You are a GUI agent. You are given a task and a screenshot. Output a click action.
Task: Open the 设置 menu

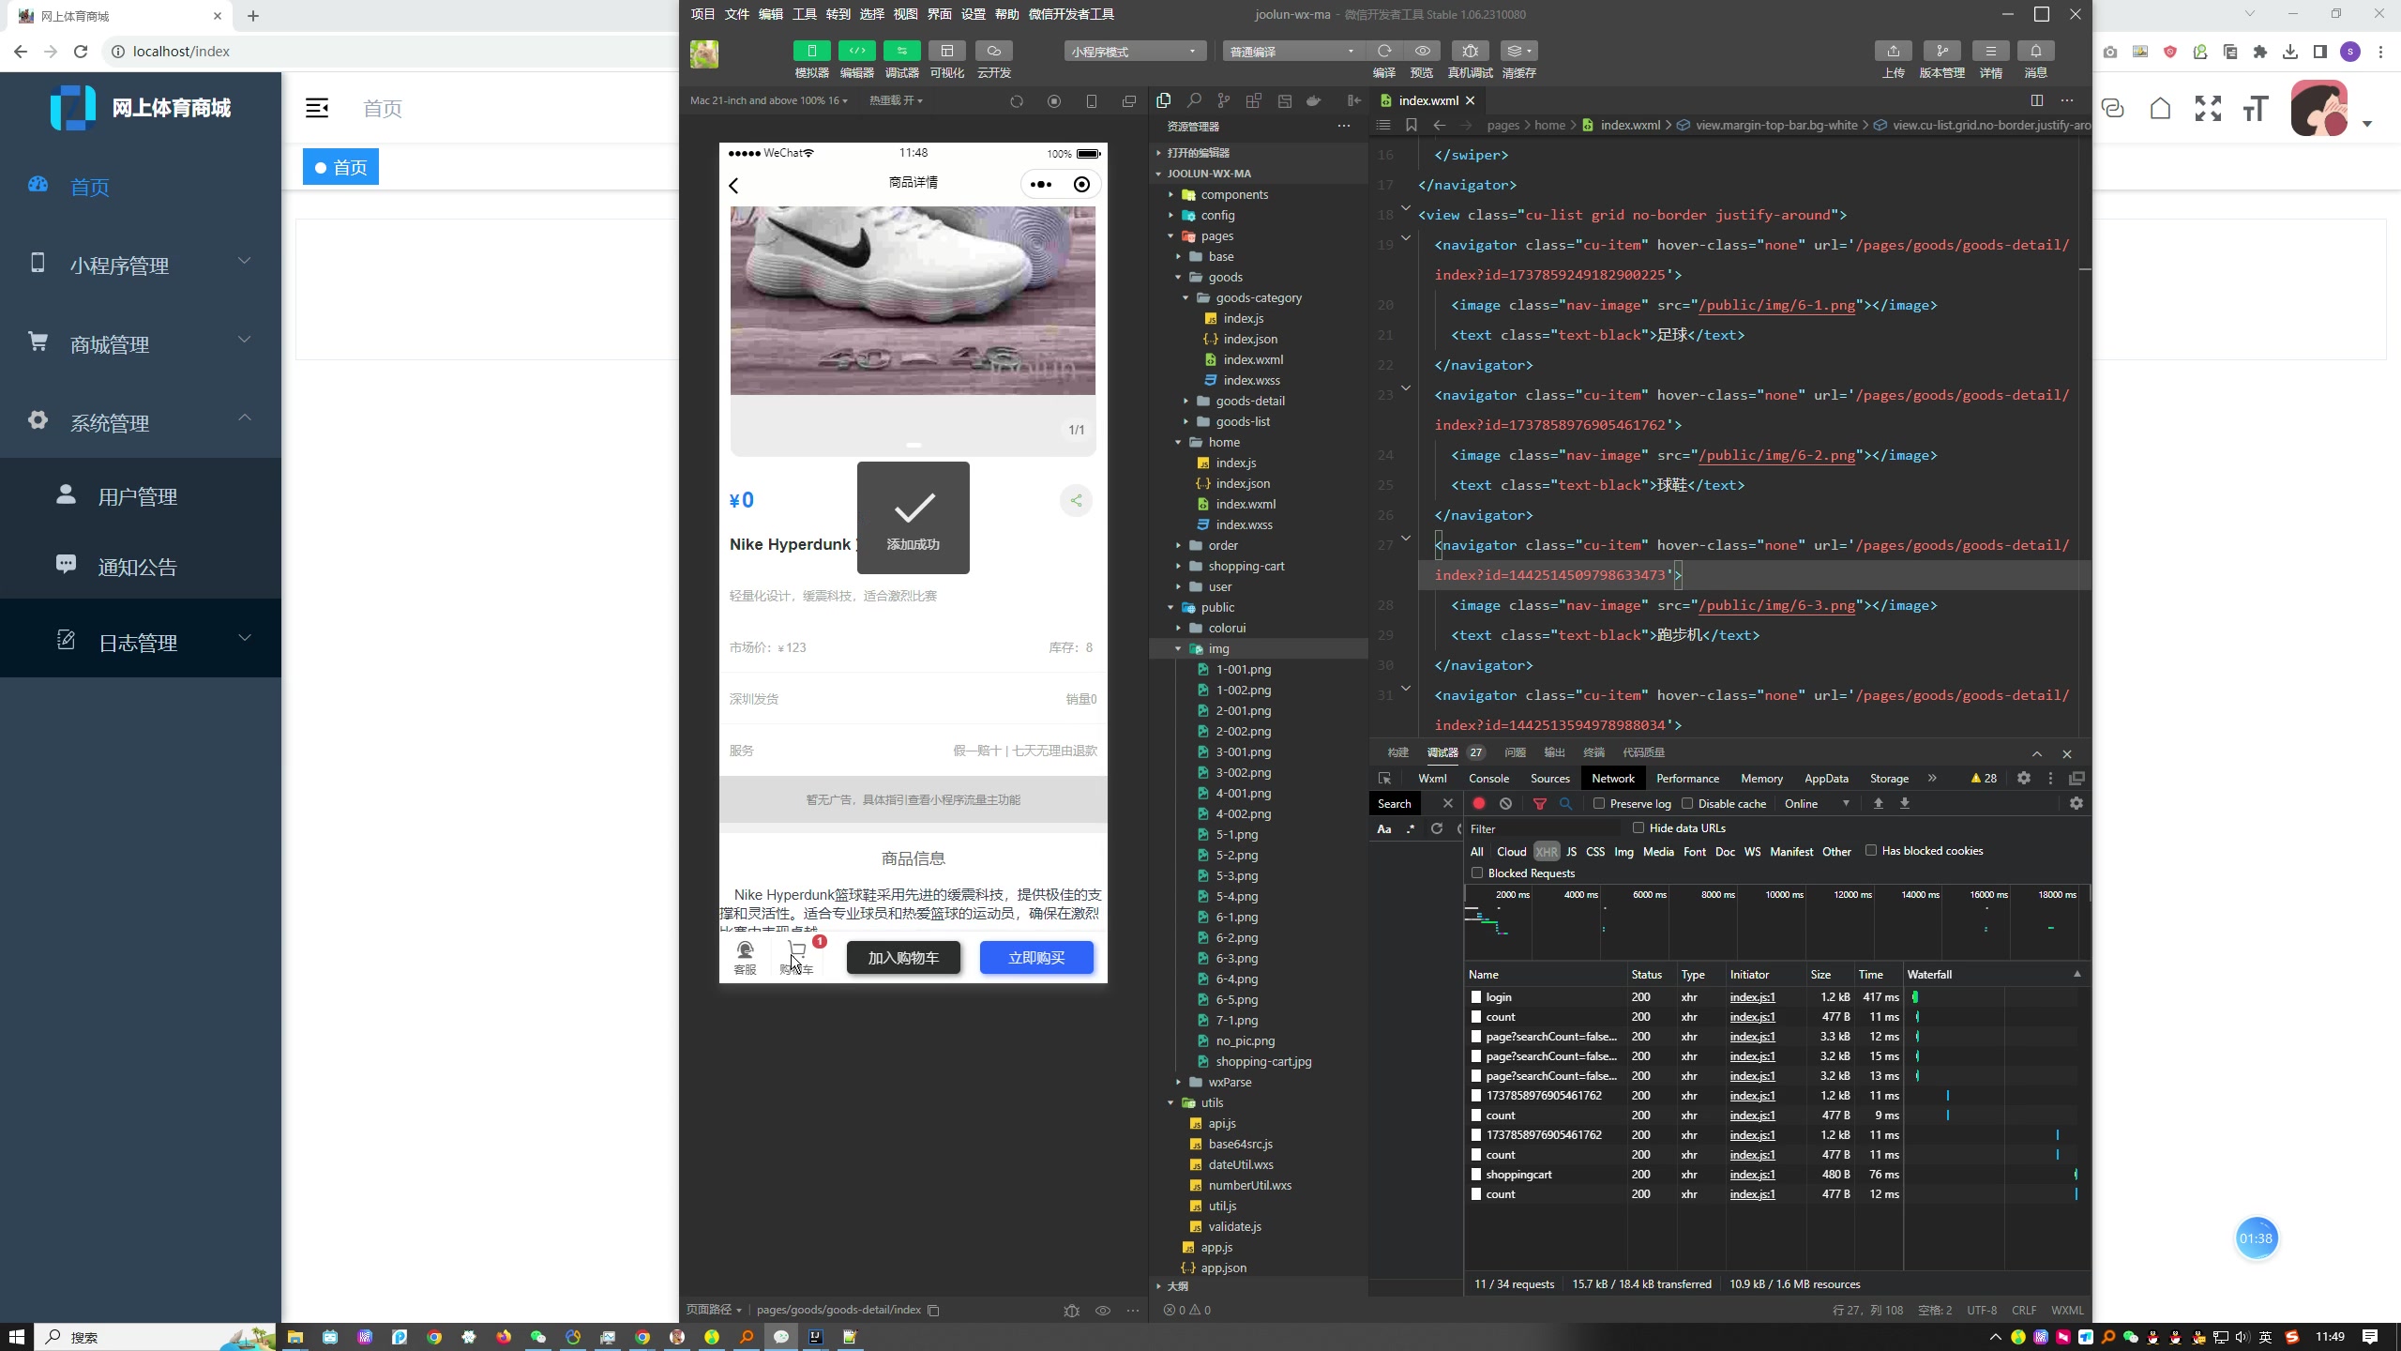click(x=973, y=14)
